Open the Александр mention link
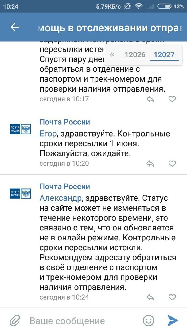This screenshot has height=333, width=187. [x=60, y=198]
